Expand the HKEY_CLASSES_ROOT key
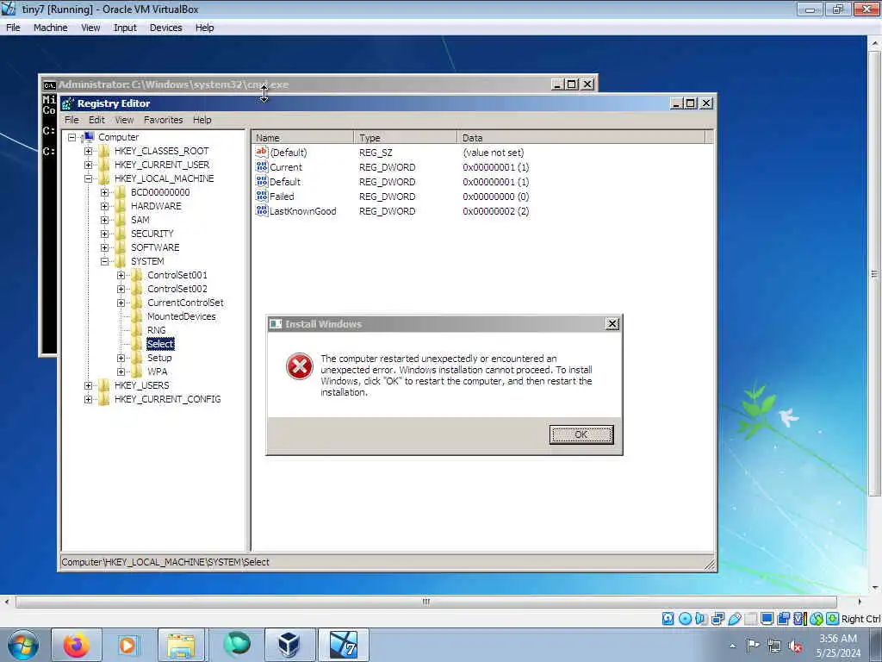Screen dimensions: 882x662 (89, 151)
